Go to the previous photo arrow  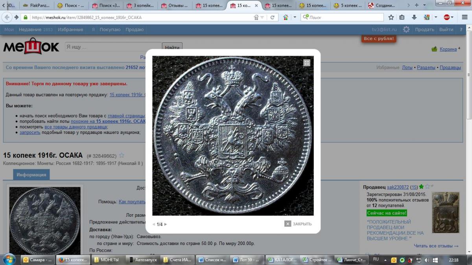pyautogui.click(x=154, y=225)
